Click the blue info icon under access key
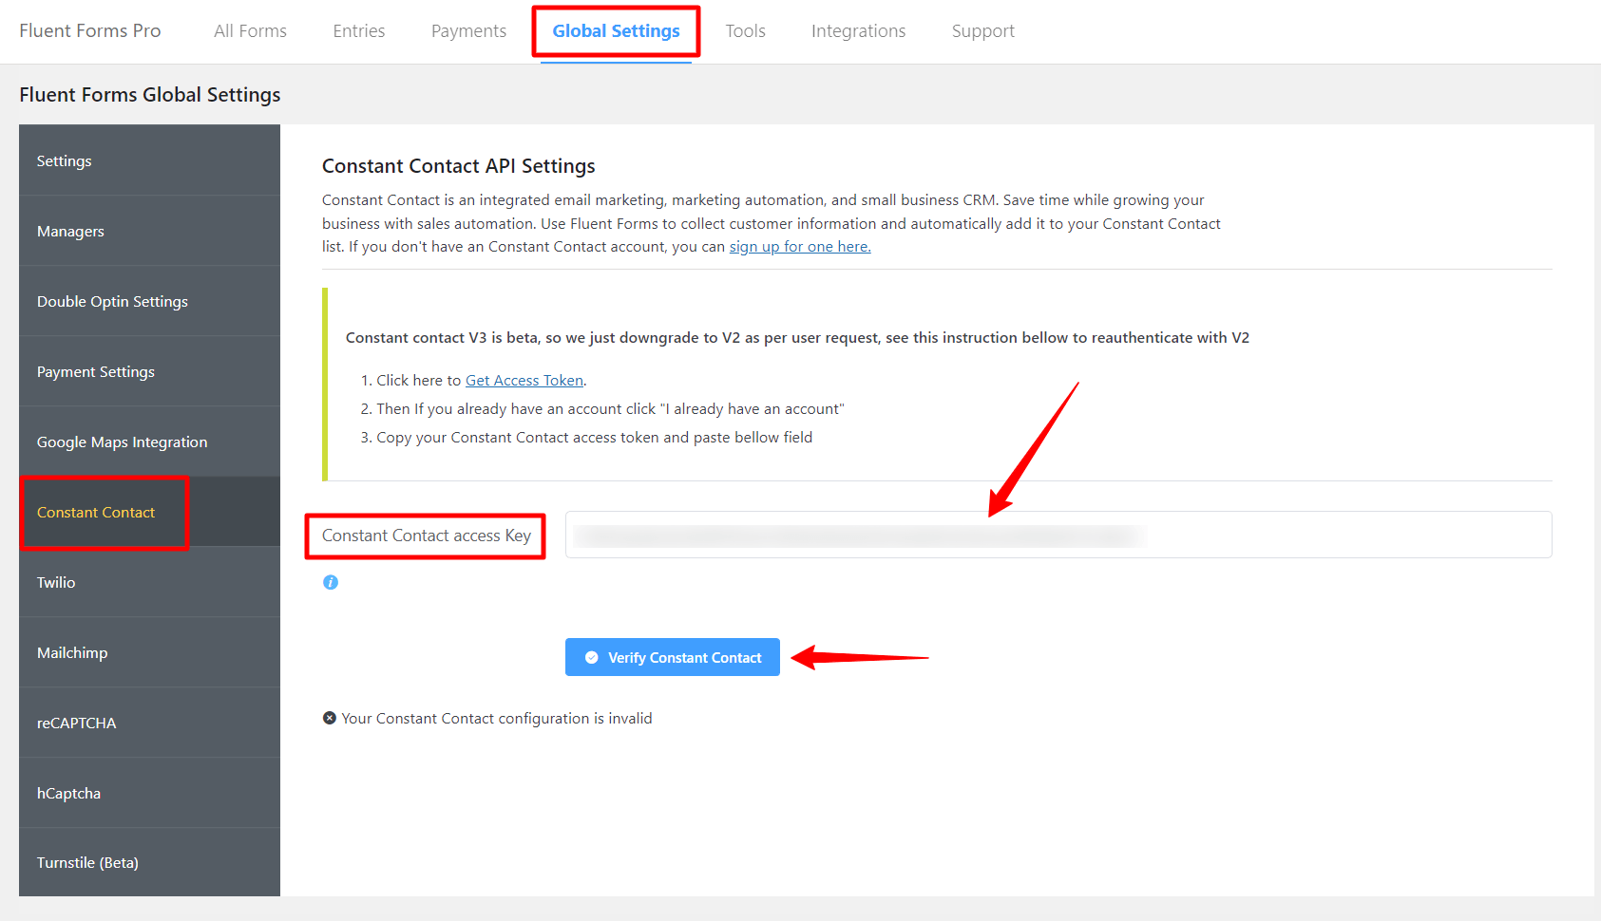The height and width of the screenshot is (921, 1601). pyautogui.click(x=331, y=582)
